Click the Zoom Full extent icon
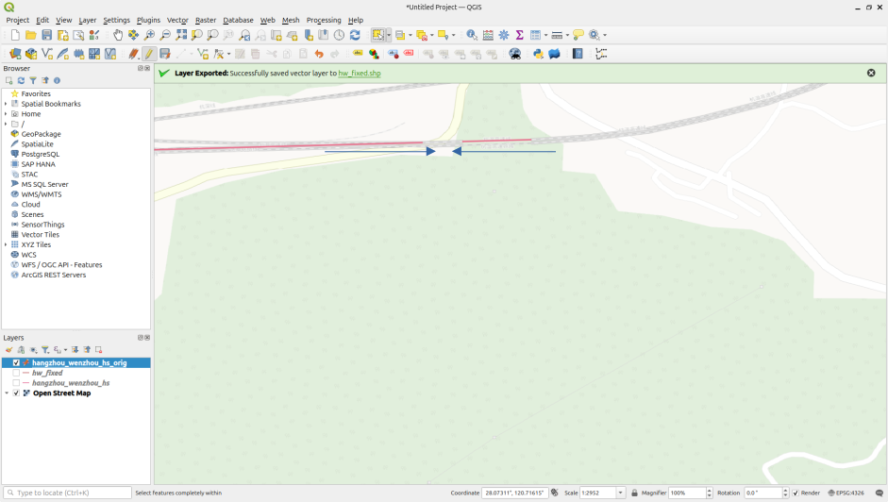The width and height of the screenshot is (888, 502). tap(181, 35)
